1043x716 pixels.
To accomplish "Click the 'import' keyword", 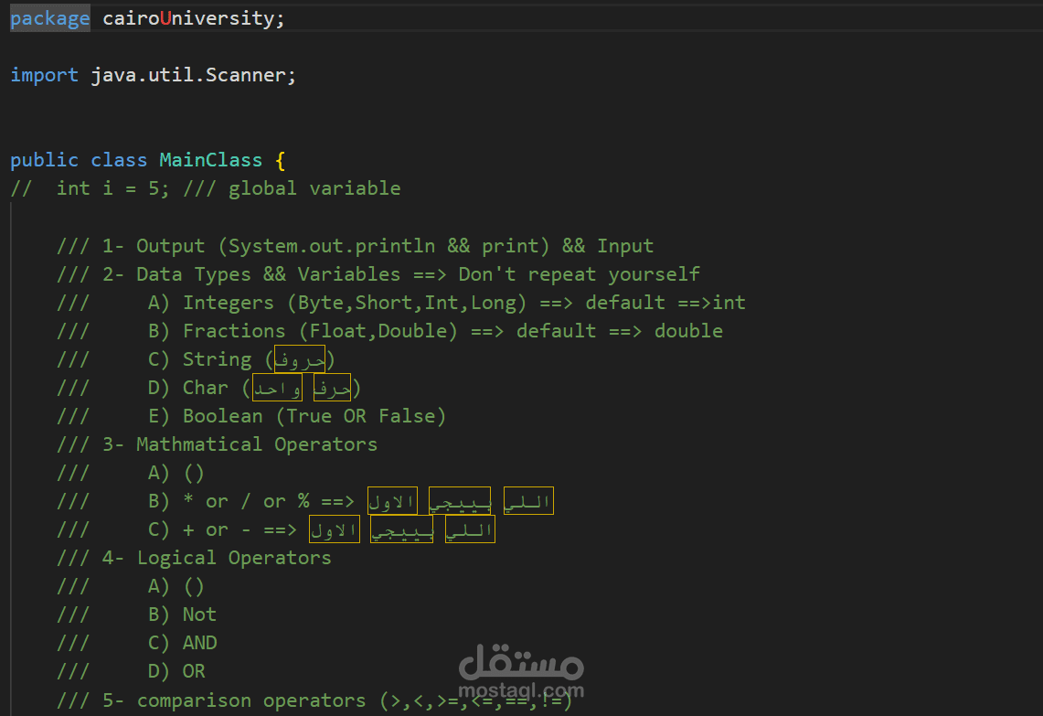I will 44,75.
